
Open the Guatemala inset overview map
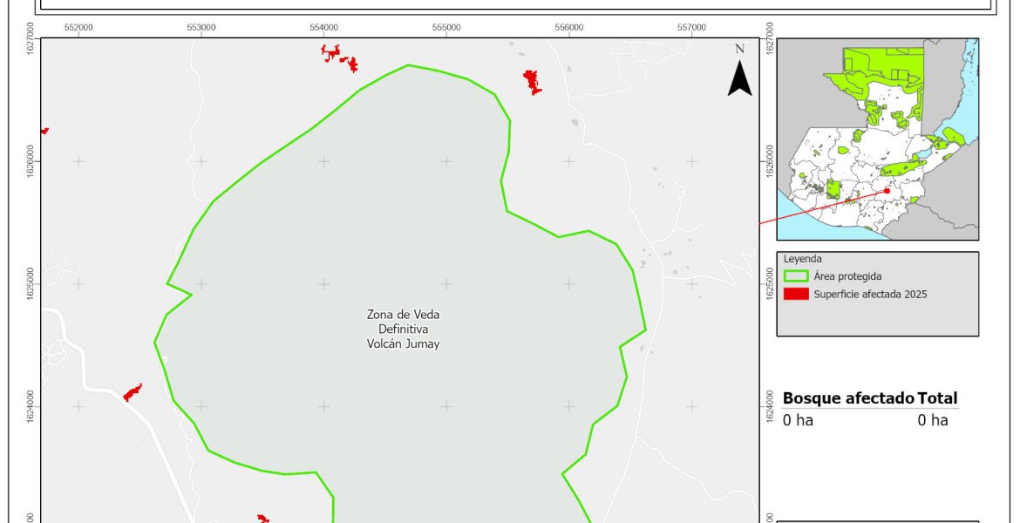click(x=877, y=139)
